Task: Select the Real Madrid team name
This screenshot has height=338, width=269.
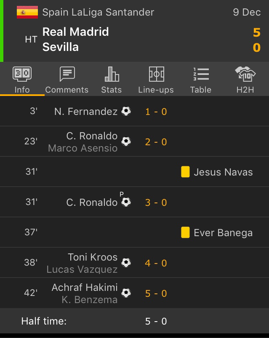Action: pyautogui.click(x=76, y=32)
